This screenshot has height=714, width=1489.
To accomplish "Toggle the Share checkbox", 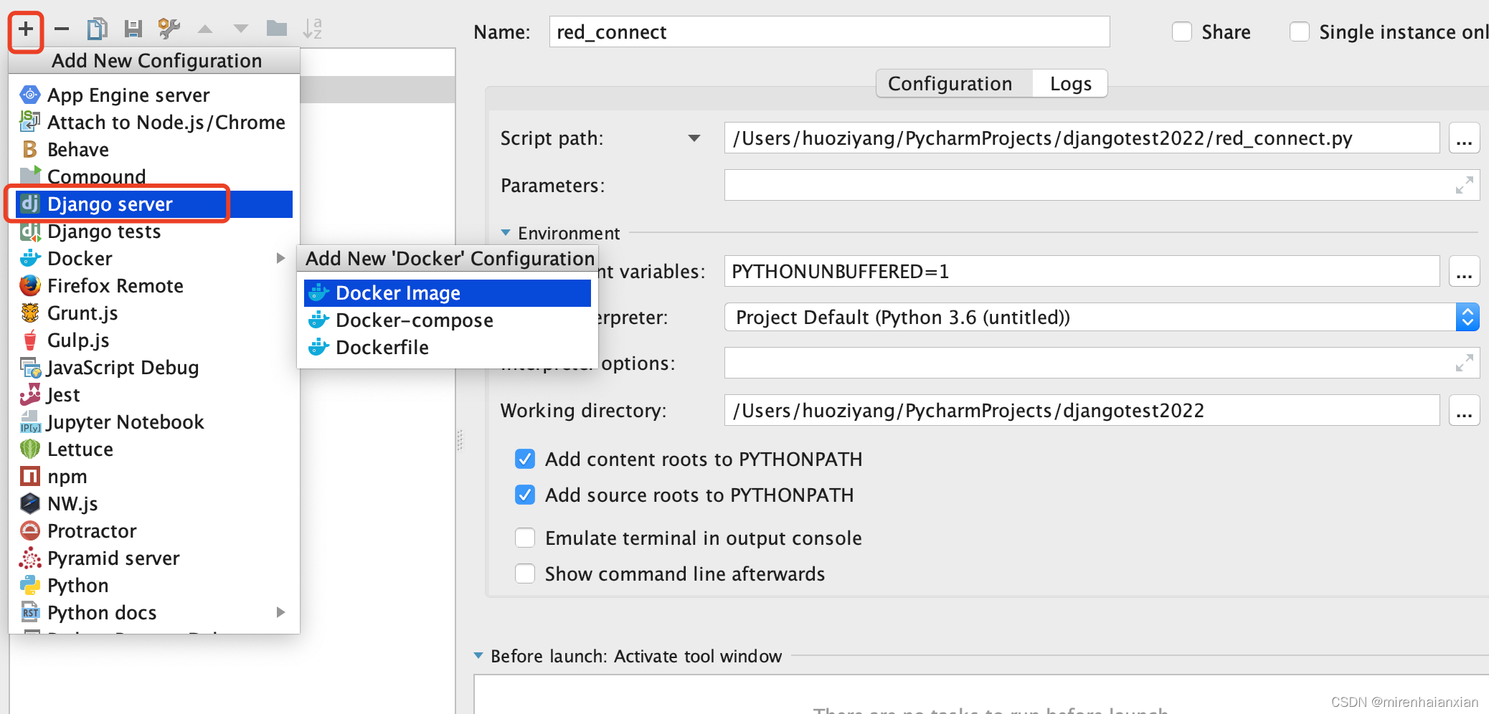I will pos(1182,32).
